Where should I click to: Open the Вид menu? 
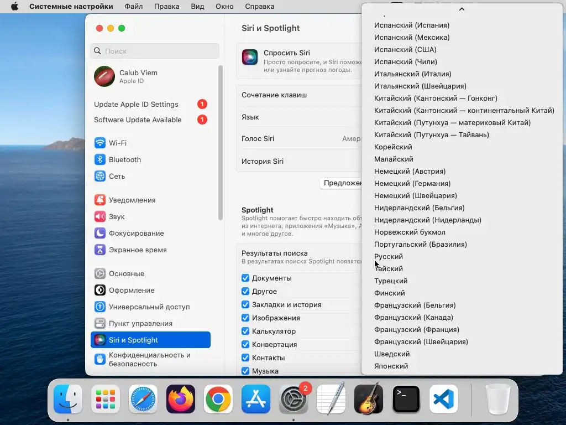(197, 7)
